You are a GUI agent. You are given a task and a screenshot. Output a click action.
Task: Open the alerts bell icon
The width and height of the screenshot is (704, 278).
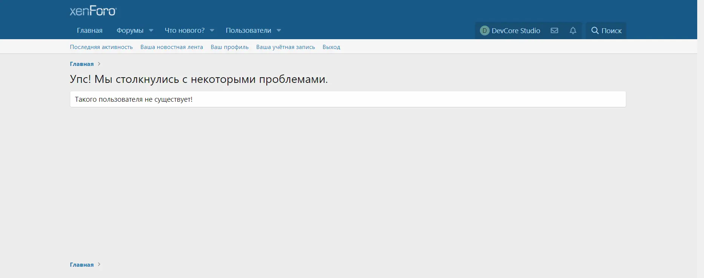coord(573,31)
